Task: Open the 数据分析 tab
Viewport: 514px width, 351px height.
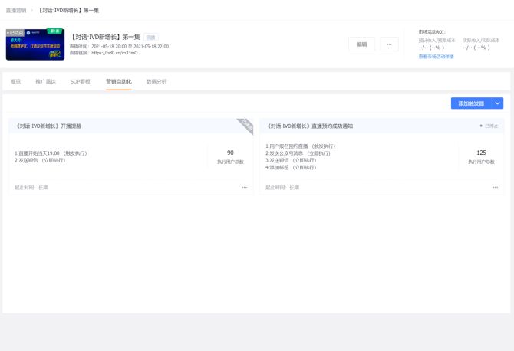Action: pyautogui.click(x=156, y=81)
